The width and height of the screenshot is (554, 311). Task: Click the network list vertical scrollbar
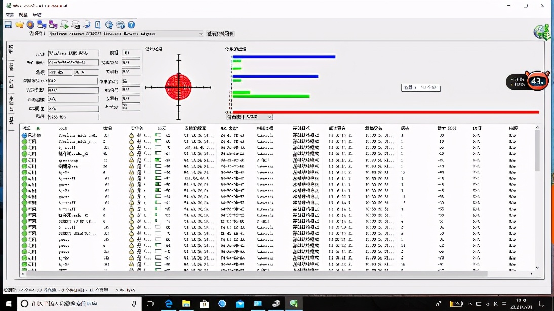click(537, 151)
